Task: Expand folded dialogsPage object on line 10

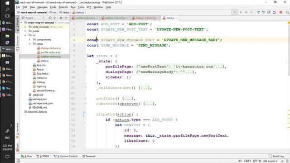Action: tap(85, 72)
